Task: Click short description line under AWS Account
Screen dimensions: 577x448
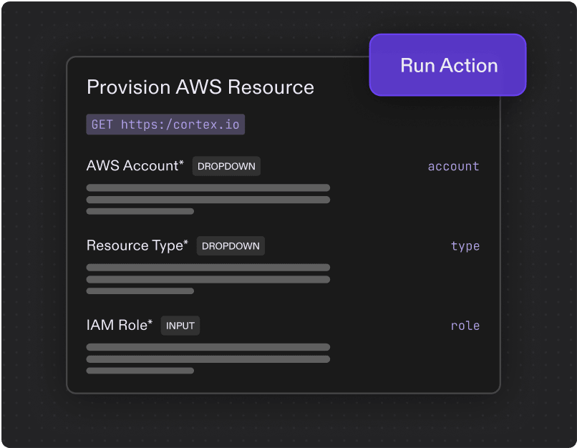Action: pyautogui.click(x=140, y=212)
